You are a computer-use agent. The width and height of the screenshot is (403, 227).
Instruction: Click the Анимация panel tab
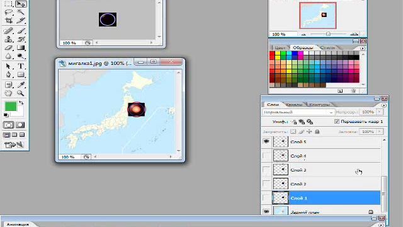coord(18,224)
